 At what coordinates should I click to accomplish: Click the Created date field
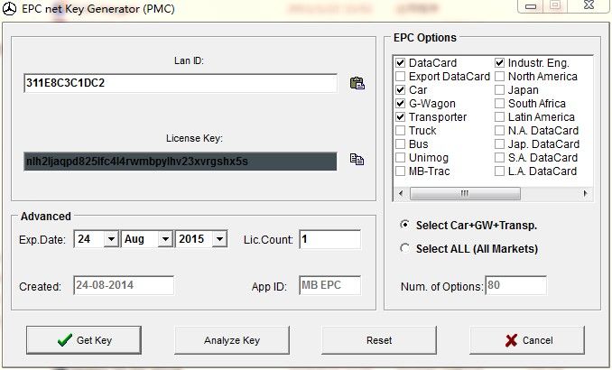[124, 285]
